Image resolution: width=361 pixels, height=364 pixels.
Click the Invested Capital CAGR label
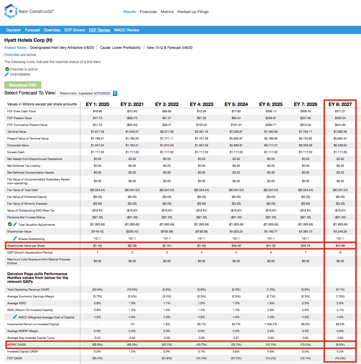23,352
